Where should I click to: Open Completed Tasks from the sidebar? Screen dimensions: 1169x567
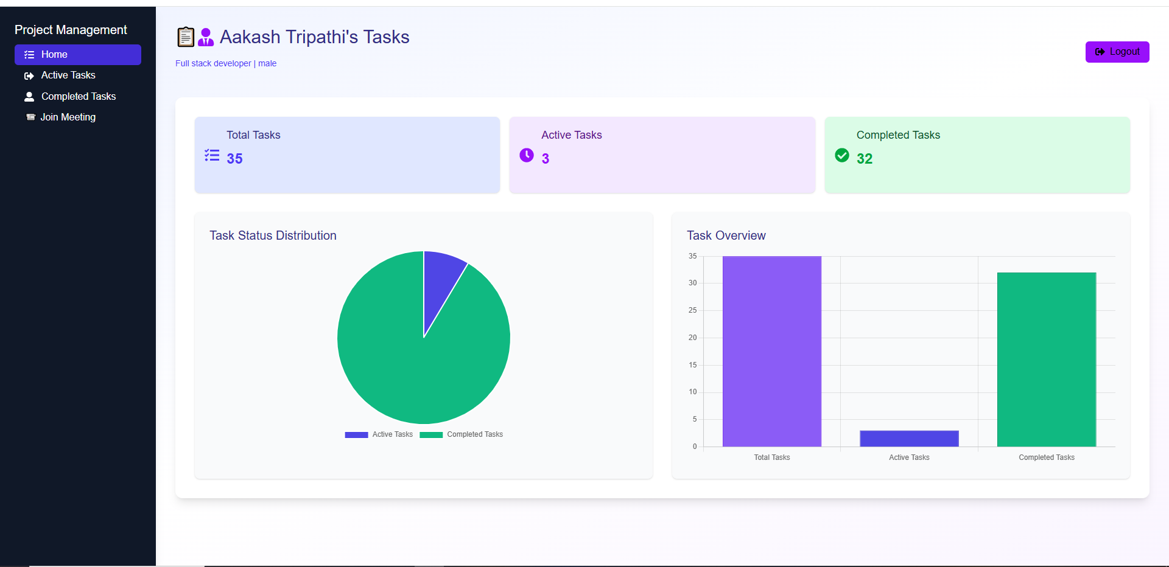click(78, 97)
